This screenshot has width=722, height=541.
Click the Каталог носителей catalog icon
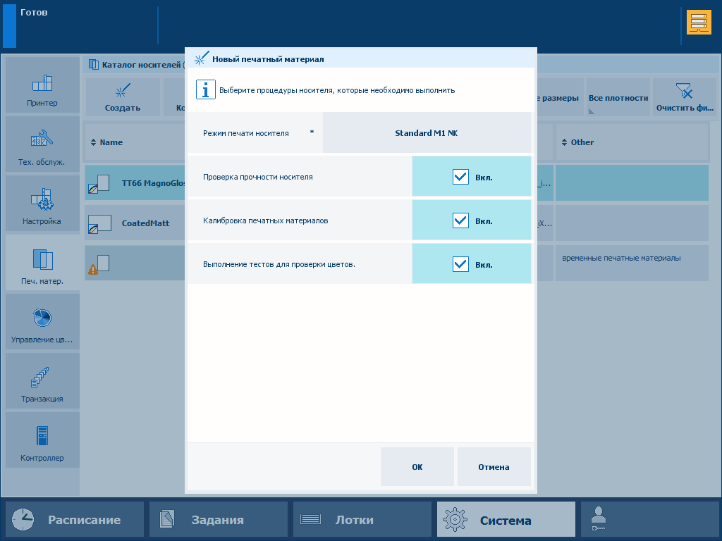[x=94, y=64]
